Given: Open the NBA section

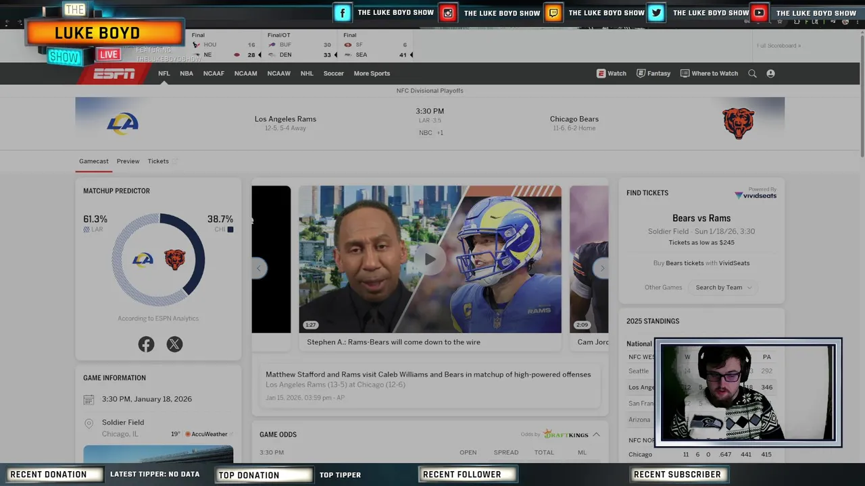Looking at the screenshot, I should click(187, 74).
